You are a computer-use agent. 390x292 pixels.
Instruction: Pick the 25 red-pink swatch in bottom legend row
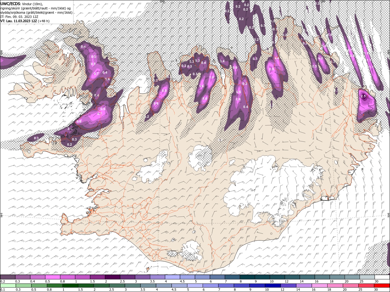(x=366, y=286)
